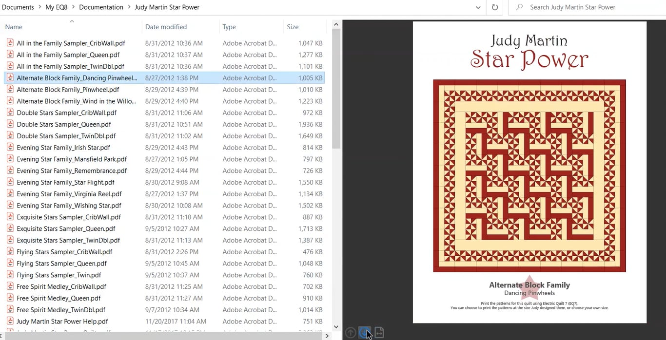Expand the chevron after Documents in breadcrumb
Screen dimensions: 666x340
(x=39, y=7)
